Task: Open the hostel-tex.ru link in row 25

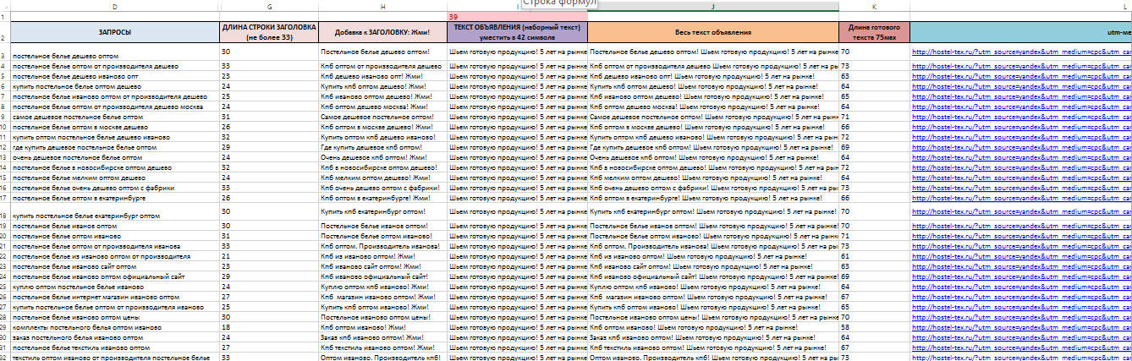Action: tap(1020, 286)
